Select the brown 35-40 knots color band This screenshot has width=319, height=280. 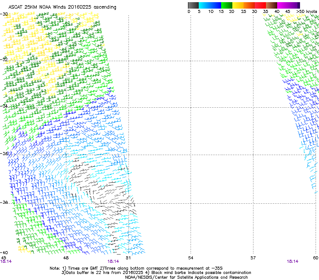272,5
